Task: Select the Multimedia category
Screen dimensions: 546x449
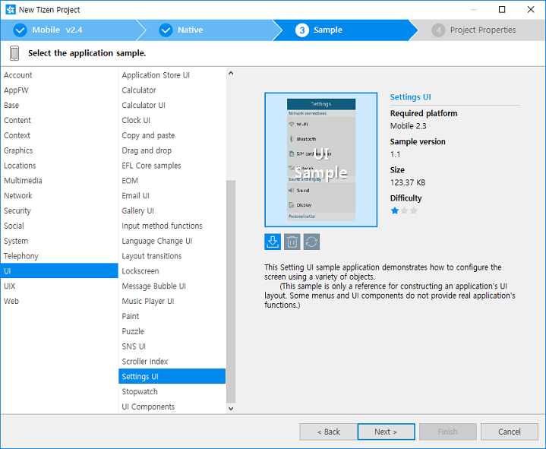Action: coord(23,181)
